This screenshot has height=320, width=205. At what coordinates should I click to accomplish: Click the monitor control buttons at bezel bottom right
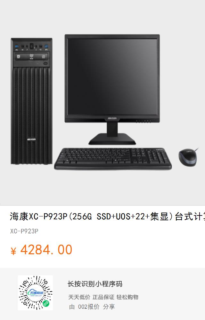click(144, 121)
